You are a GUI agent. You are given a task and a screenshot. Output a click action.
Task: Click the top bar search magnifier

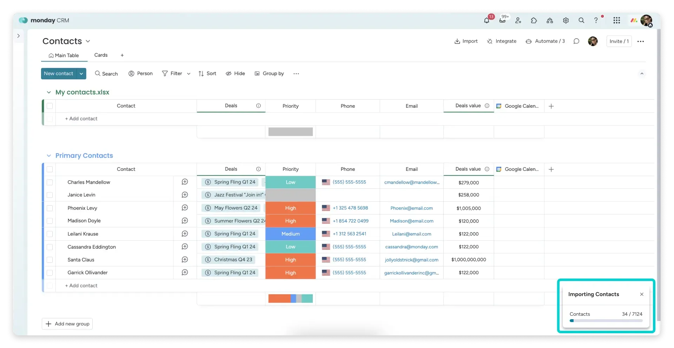coord(581,20)
